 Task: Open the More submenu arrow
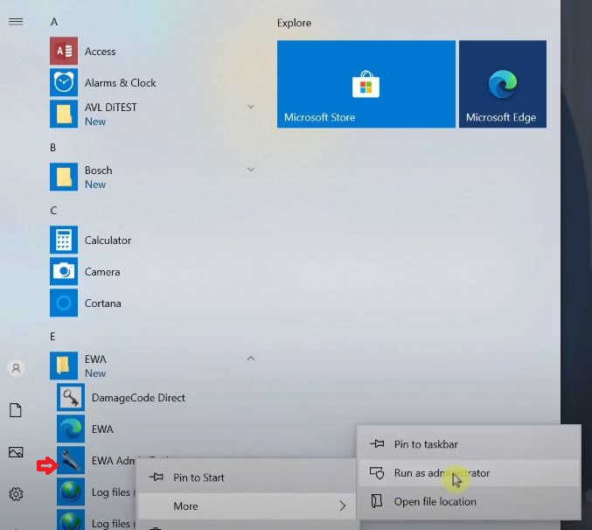[x=342, y=506]
